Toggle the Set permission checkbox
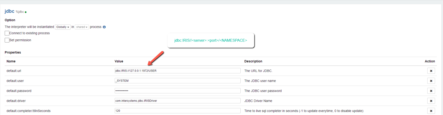Viewport: 443px width, 115px height. point(7,40)
